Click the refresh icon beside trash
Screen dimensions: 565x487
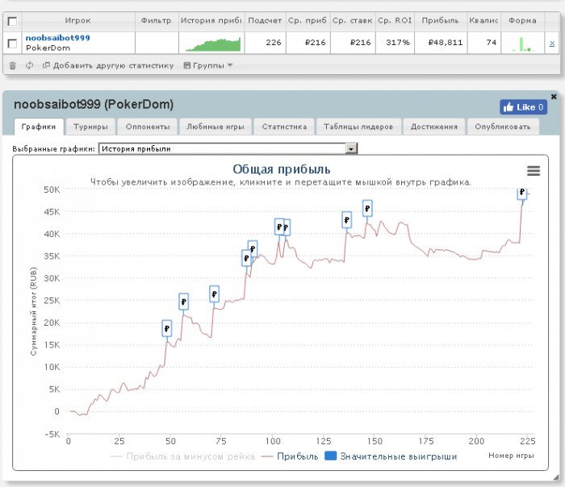[30, 65]
